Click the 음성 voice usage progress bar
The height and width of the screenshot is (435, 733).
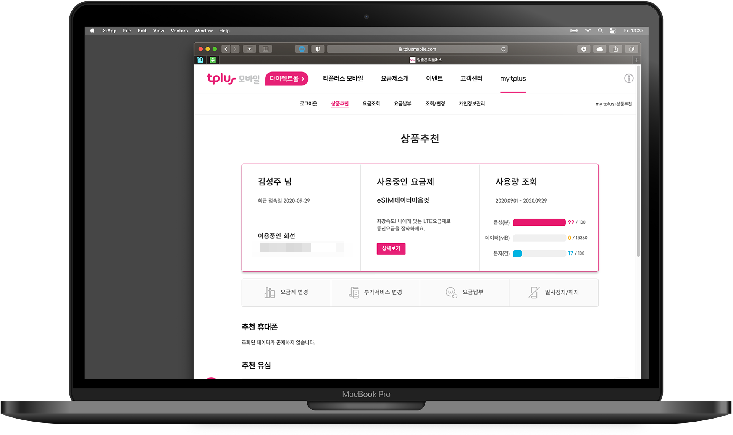click(539, 222)
